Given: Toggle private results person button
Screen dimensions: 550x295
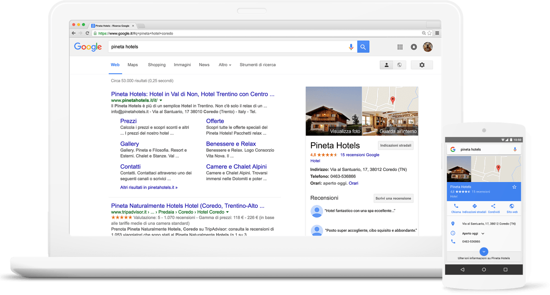Looking at the screenshot, I should 386,65.
